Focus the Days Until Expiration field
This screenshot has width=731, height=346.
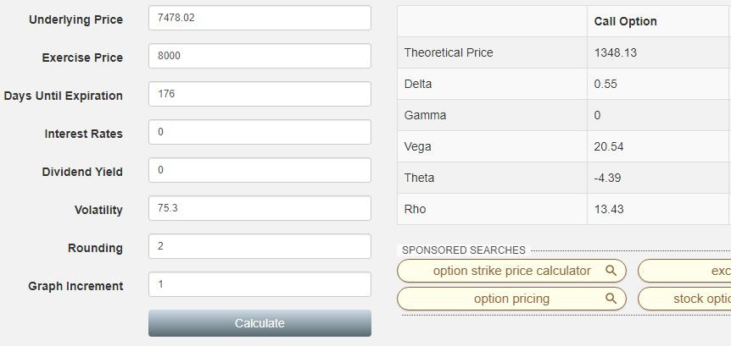pyautogui.click(x=259, y=94)
